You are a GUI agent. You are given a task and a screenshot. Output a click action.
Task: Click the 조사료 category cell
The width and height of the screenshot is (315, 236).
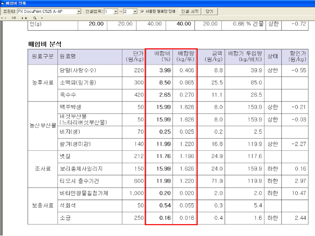point(43,168)
